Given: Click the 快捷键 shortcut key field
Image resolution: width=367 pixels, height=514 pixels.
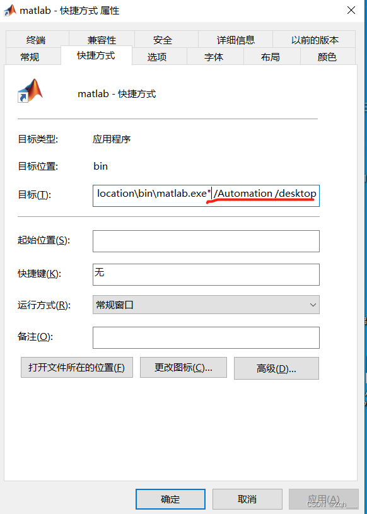Looking at the screenshot, I should point(206,275).
